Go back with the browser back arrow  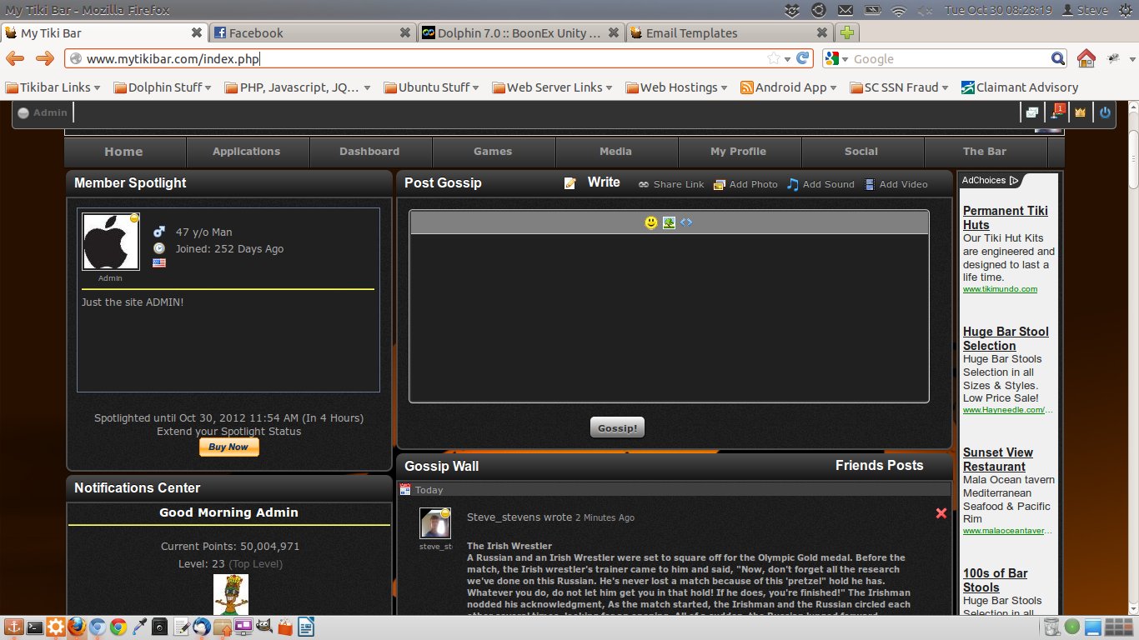(x=15, y=58)
